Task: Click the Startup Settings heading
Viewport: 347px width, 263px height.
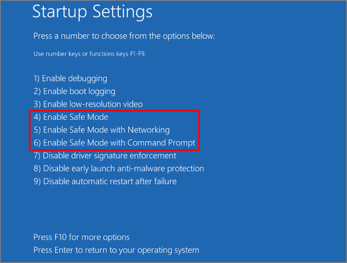Action: 92,11
